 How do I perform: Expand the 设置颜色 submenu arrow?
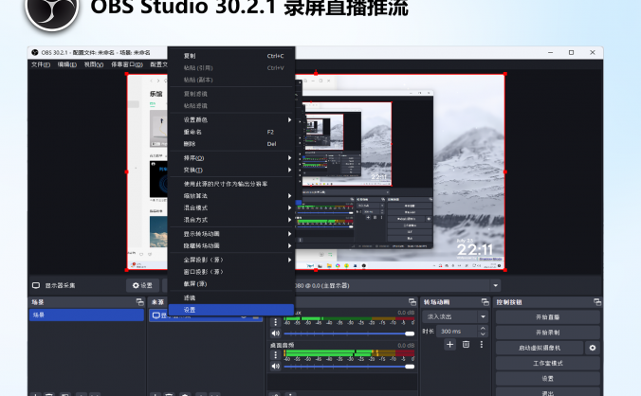click(289, 119)
